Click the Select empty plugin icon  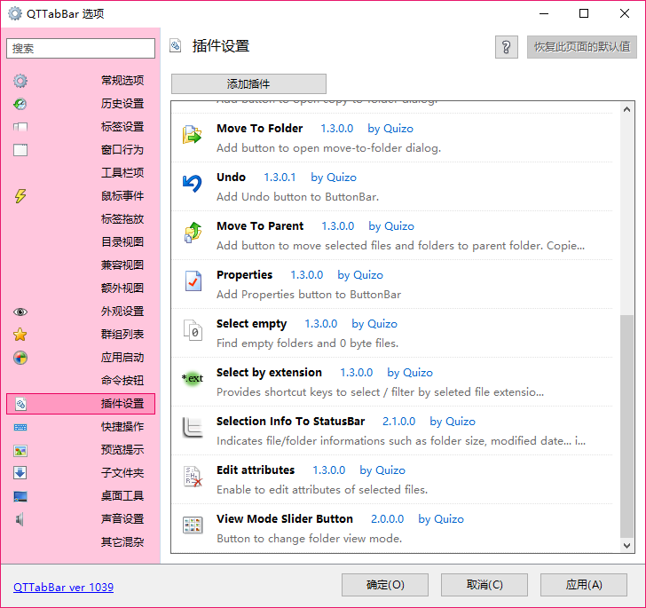(193, 330)
